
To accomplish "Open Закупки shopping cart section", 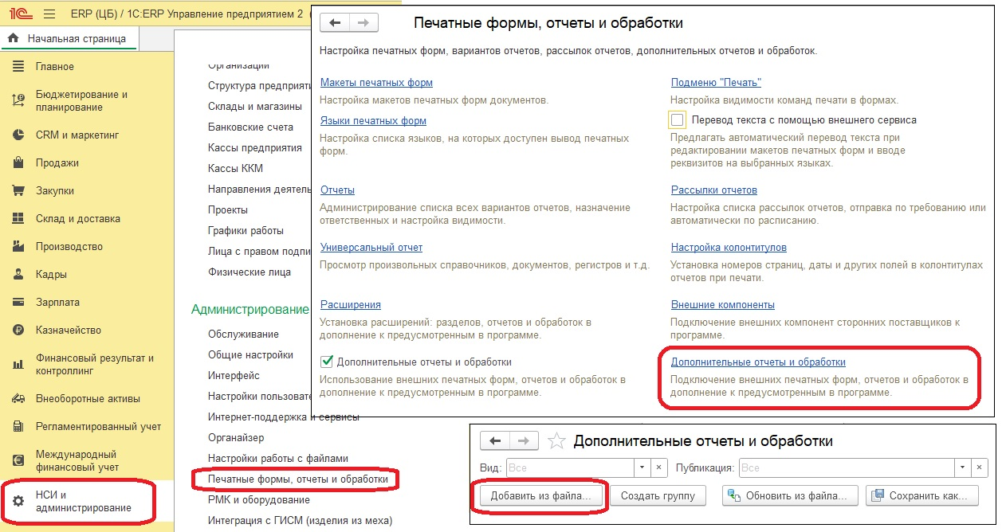I will coord(54,191).
